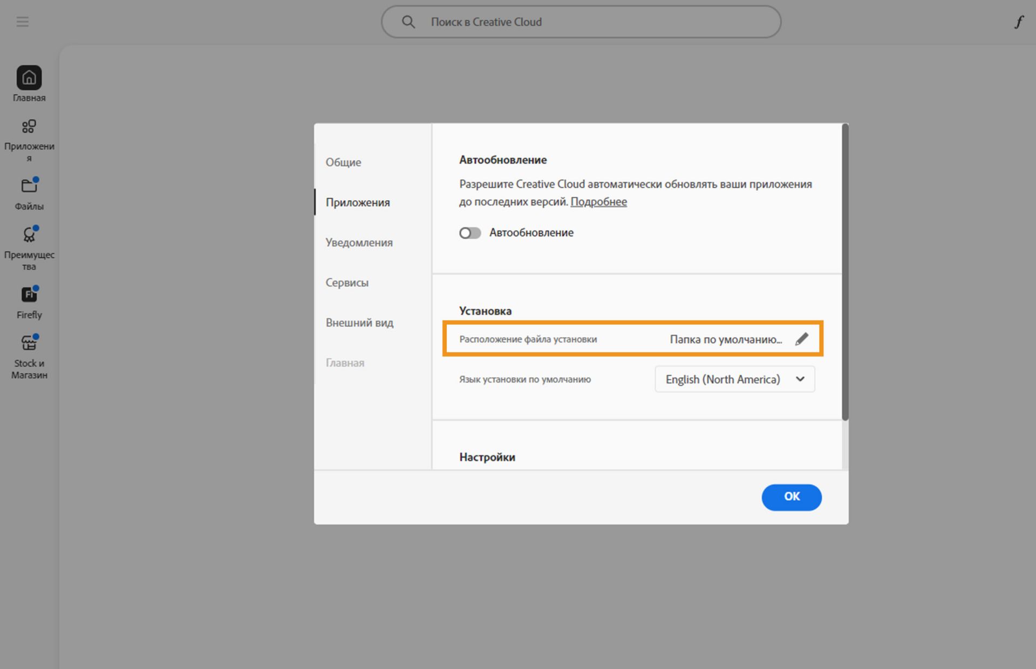Open the hamburger menu icon

pos(22,22)
